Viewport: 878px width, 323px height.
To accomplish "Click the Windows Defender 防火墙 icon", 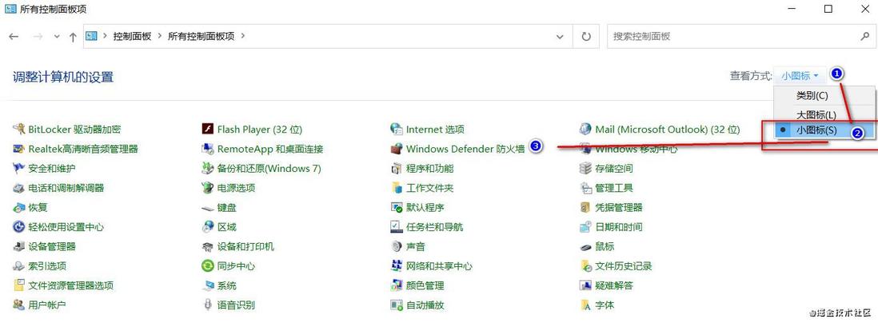I will pos(397,149).
